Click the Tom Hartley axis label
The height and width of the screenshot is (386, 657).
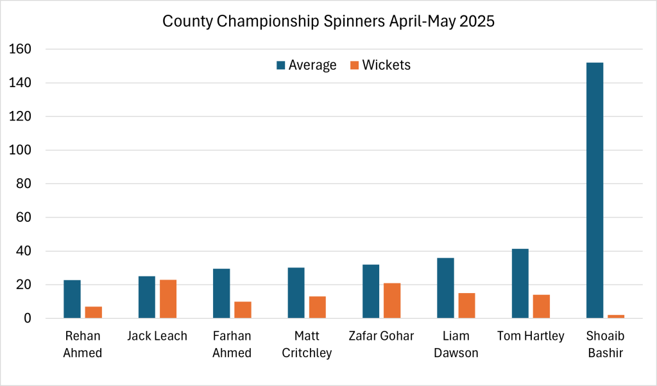(531, 336)
